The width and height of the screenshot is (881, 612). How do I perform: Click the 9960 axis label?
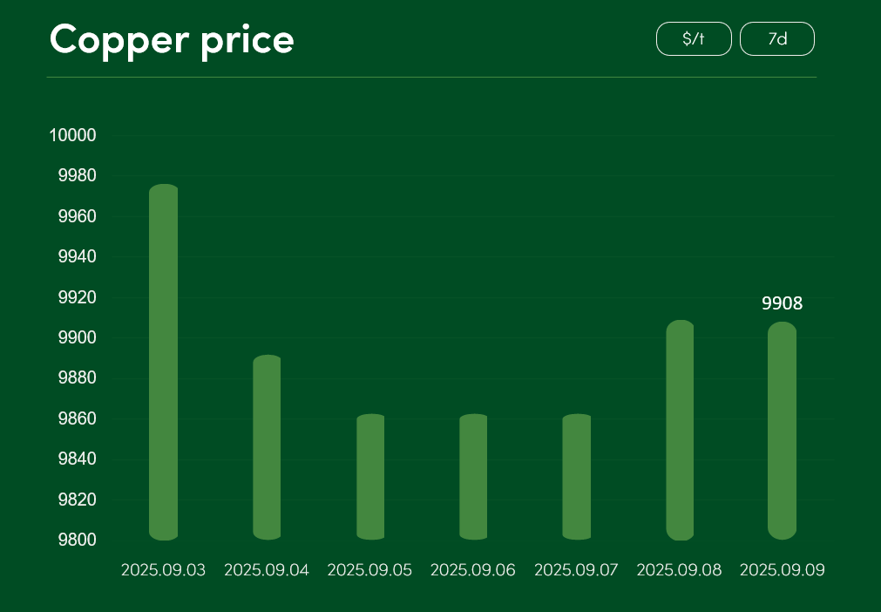[78, 216]
